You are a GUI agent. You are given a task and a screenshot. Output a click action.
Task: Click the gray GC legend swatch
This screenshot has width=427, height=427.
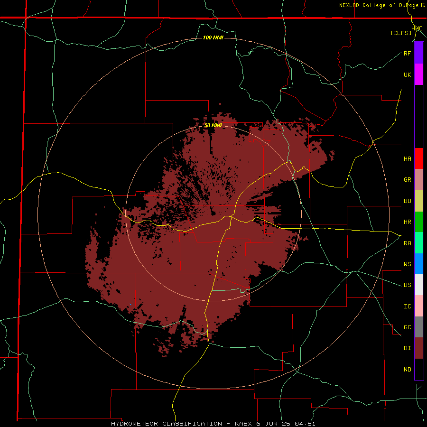click(x=419, y=327)
